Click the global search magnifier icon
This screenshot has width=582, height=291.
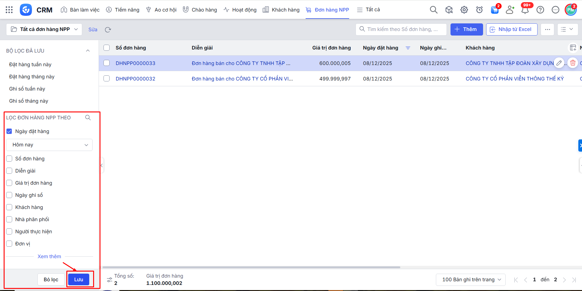[433, 10]
